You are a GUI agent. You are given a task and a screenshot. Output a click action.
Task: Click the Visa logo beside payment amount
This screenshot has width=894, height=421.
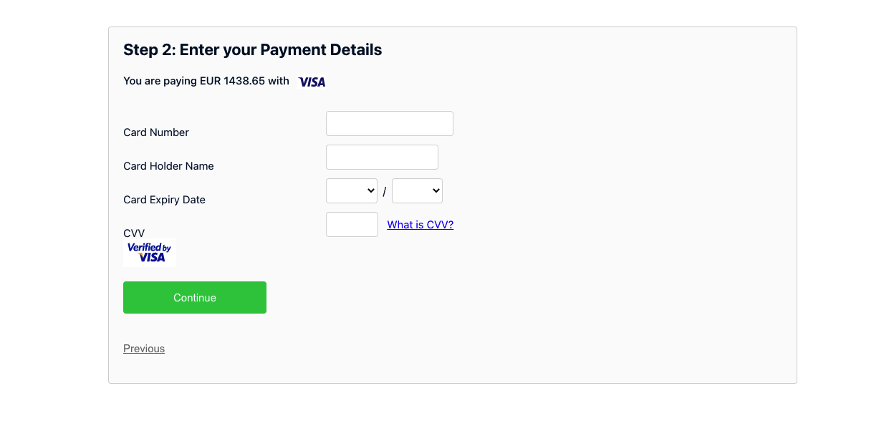pos(312,82)
